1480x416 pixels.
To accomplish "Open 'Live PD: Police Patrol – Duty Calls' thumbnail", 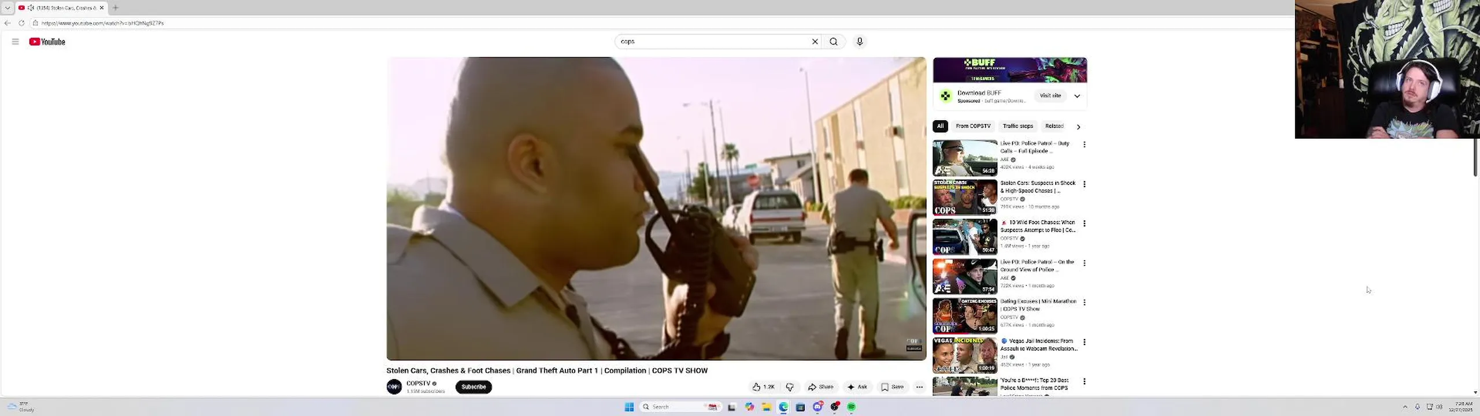I will (x=965, y=158).
